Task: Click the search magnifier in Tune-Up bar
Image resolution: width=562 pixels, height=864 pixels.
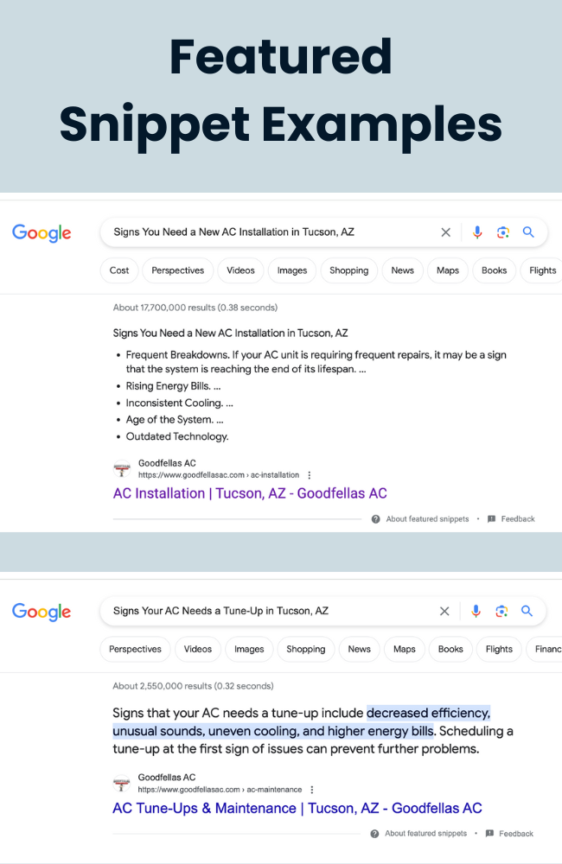Action: tap(527, 611)
